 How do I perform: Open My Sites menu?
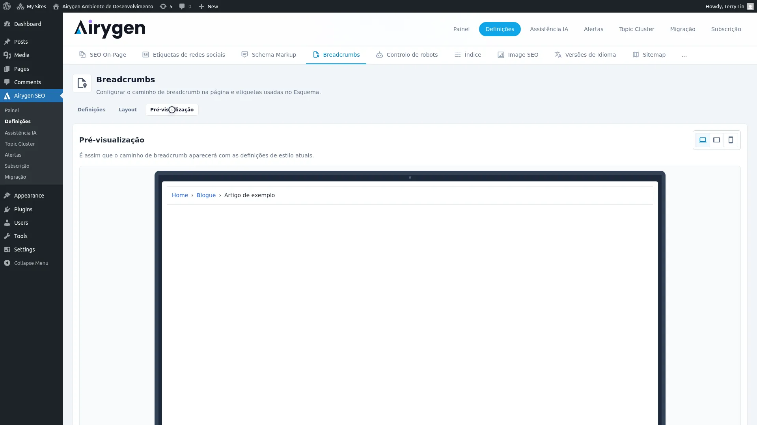(32, 6)
